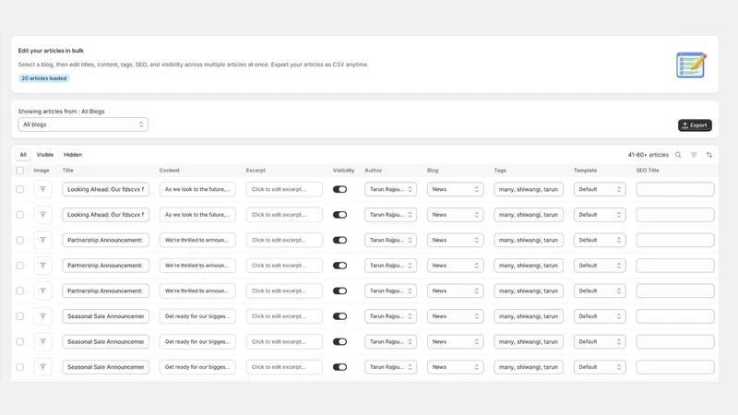The height and width of the screenshot is (415, 738).
Task: Edit tags of first Looking Ahead article
Action: [x=529, y=189]
